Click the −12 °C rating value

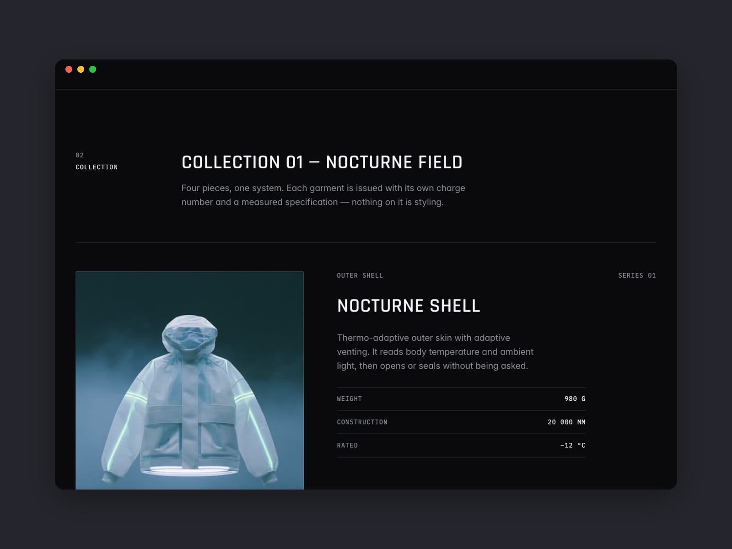573,446
